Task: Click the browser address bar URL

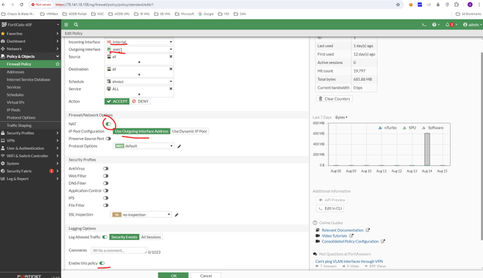Action: (104, 5)
